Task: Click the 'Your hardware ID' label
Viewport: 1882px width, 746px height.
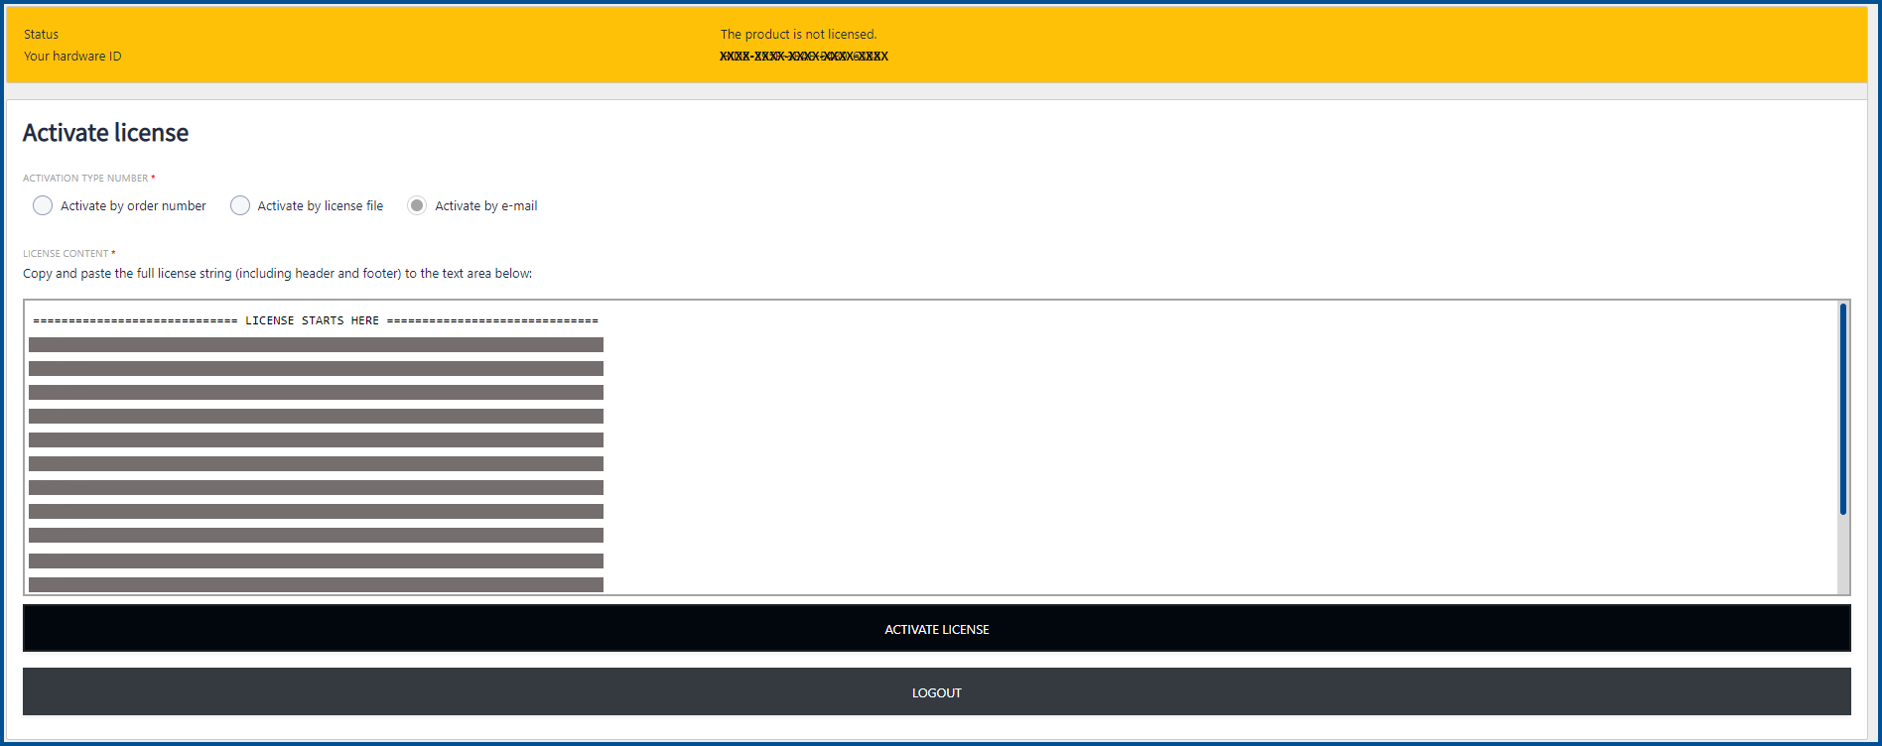Action: [x=72, y=57]
